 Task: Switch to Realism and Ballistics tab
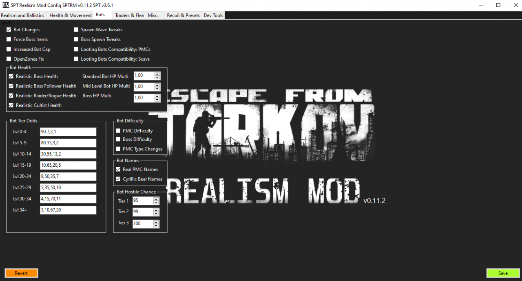23,15
